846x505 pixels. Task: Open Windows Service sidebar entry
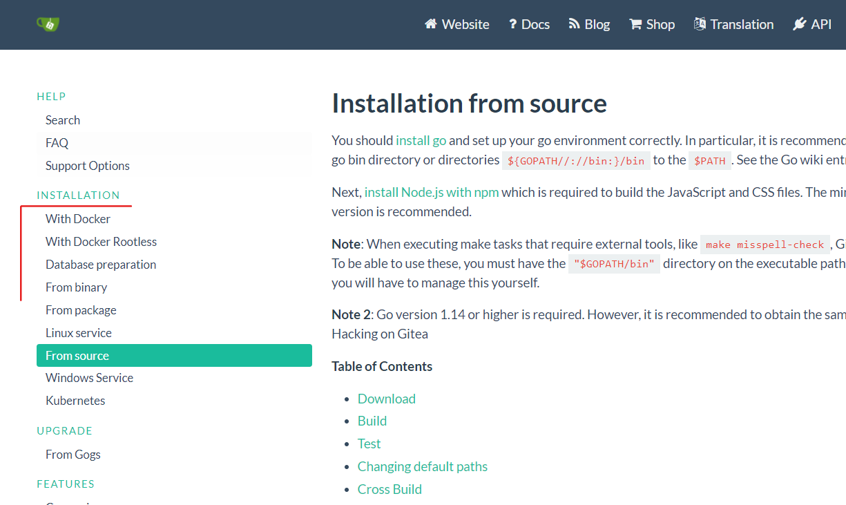point(89,378)
